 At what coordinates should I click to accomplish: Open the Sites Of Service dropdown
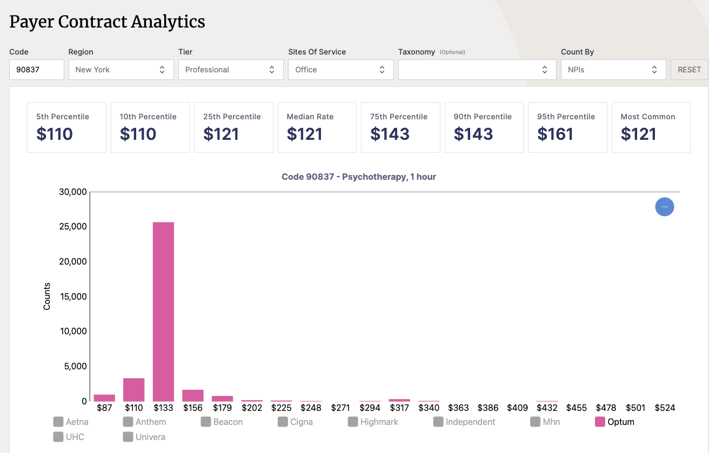(x=340, y=70)
